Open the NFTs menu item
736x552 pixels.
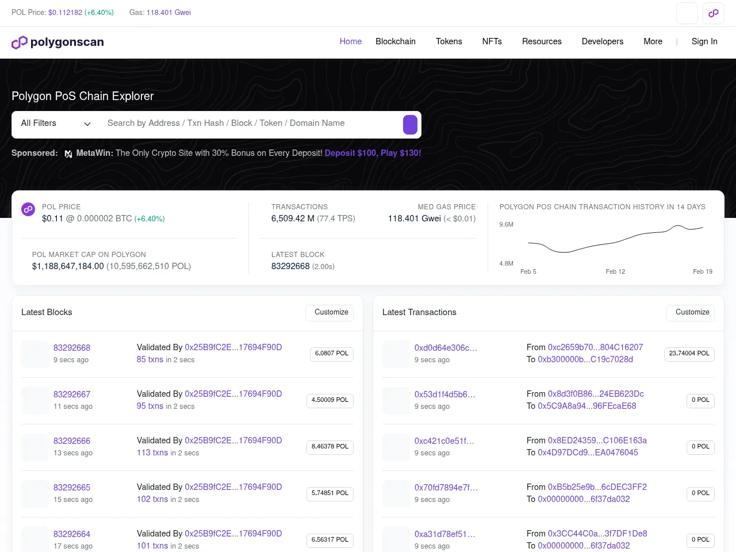click(492, 41)
